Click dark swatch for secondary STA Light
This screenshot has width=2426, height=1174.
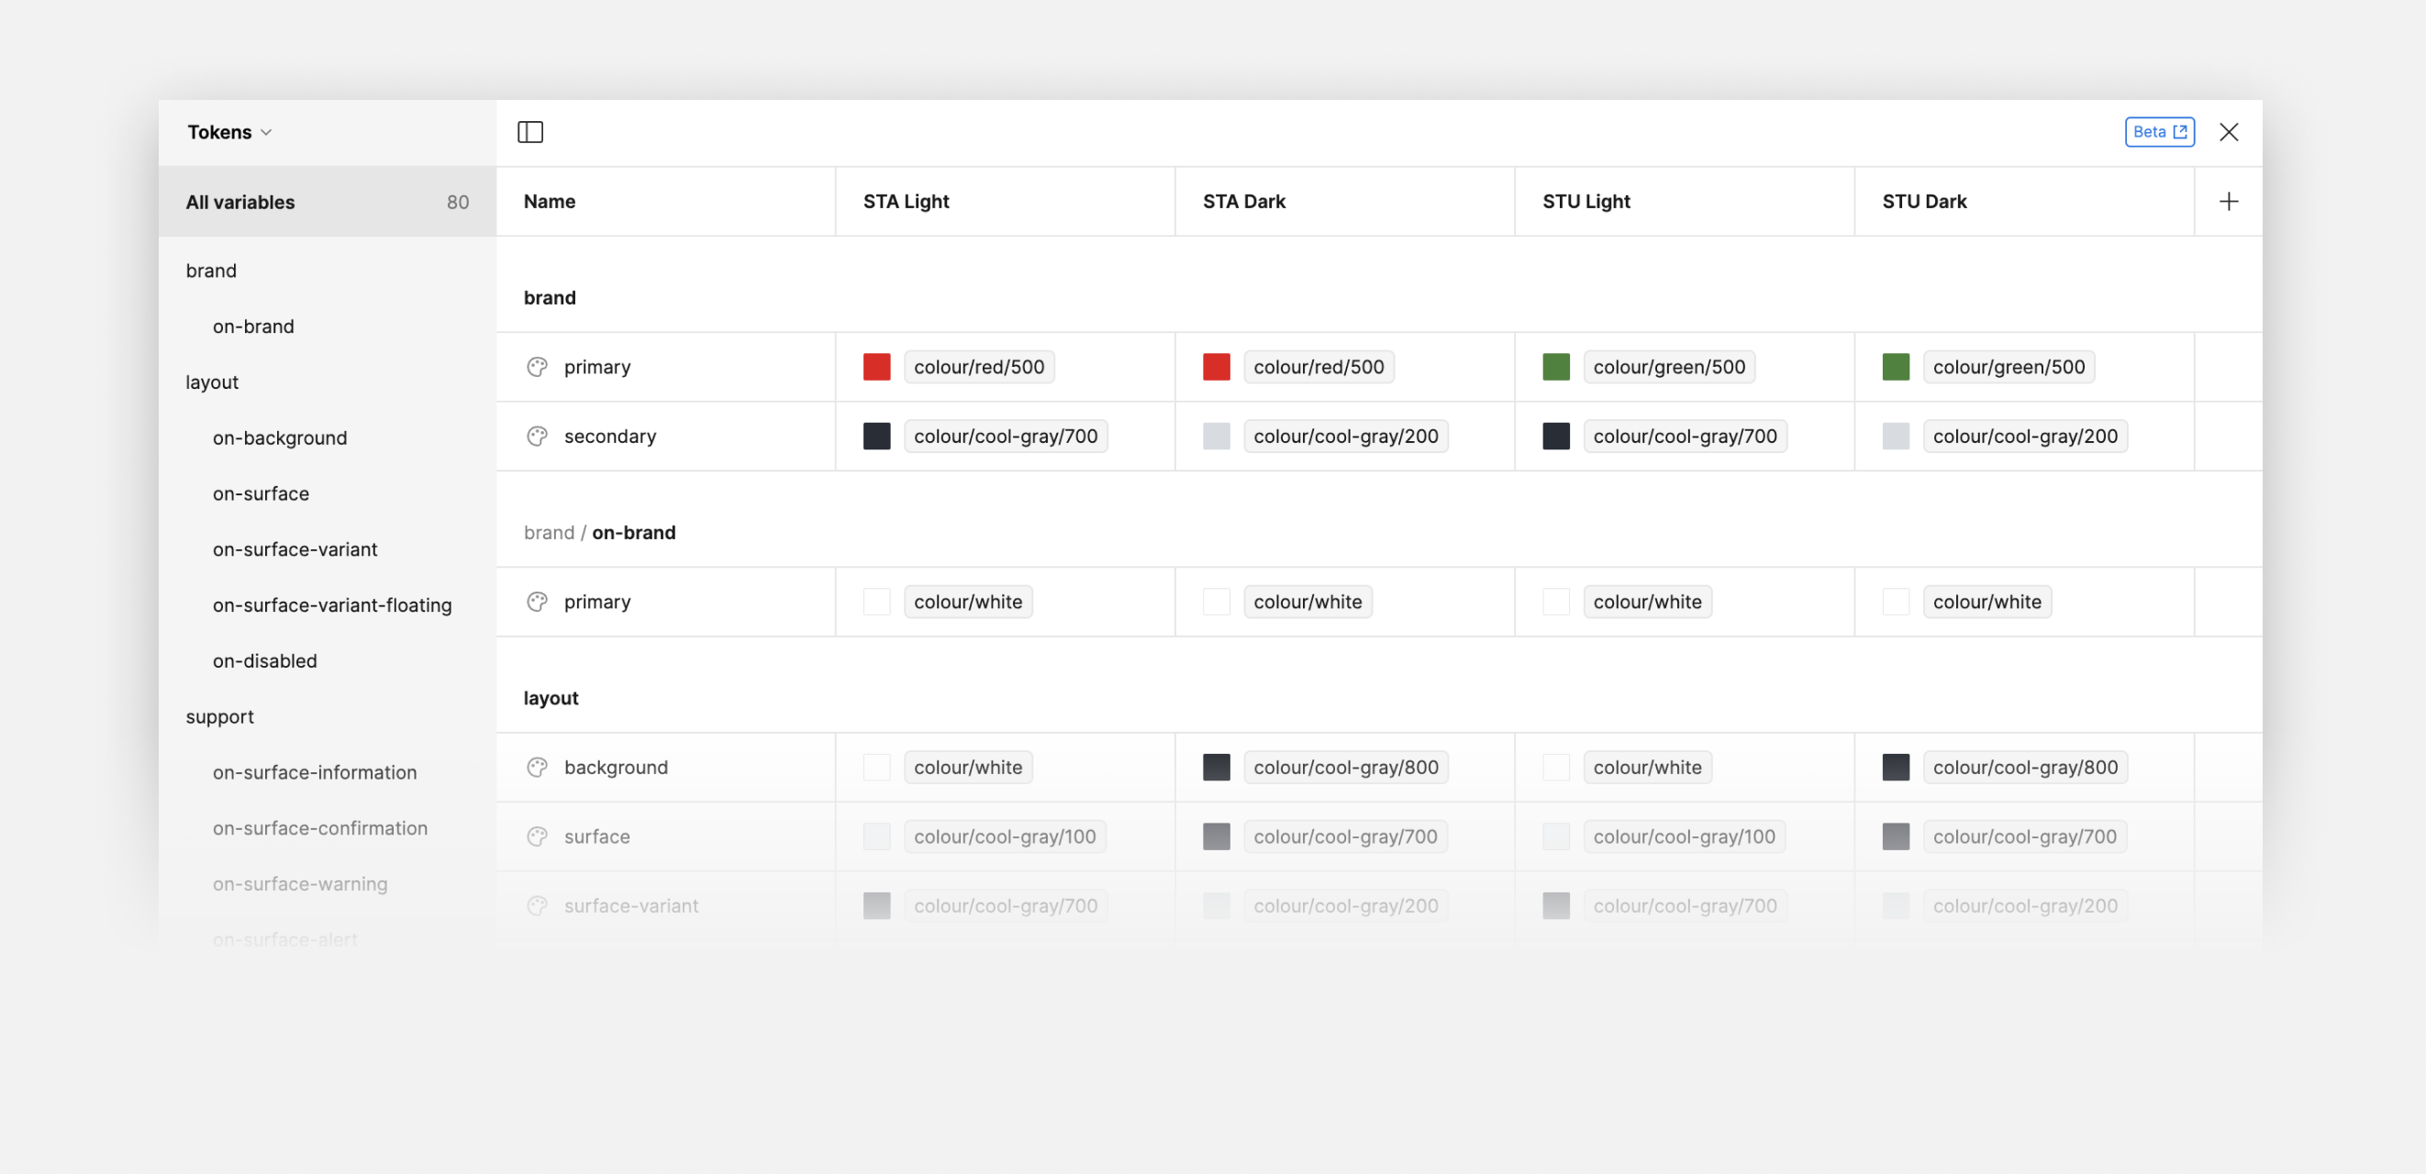pos(877,436)
